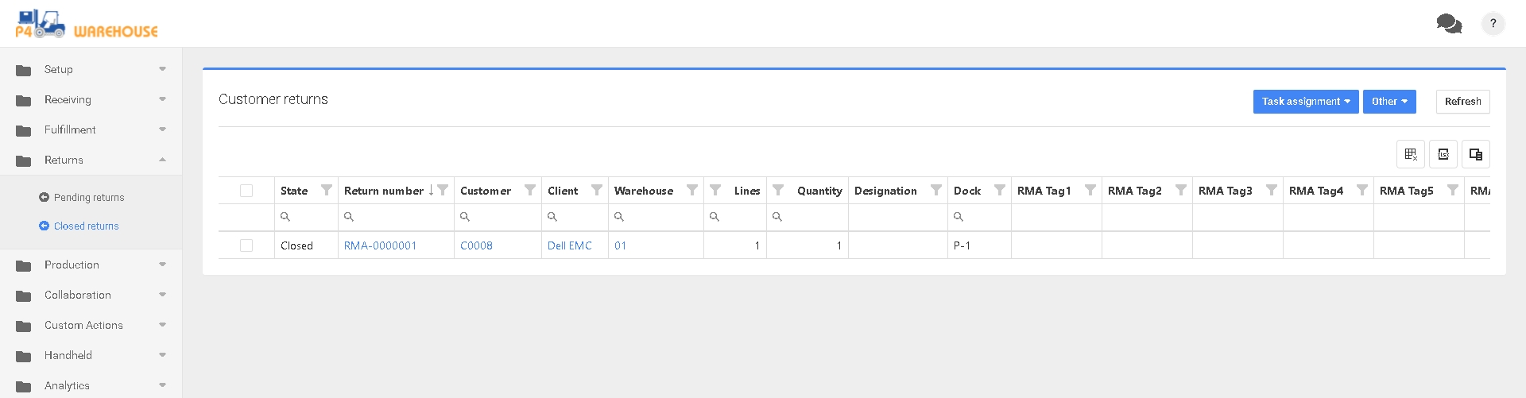Open the RMA-0000001 return link
This screenshot has height=398, width=1526.
point(380,245)
